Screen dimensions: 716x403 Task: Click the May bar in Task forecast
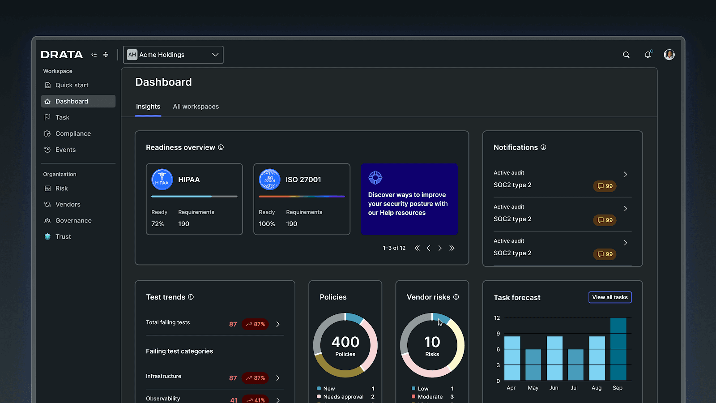tap(533, 365)
